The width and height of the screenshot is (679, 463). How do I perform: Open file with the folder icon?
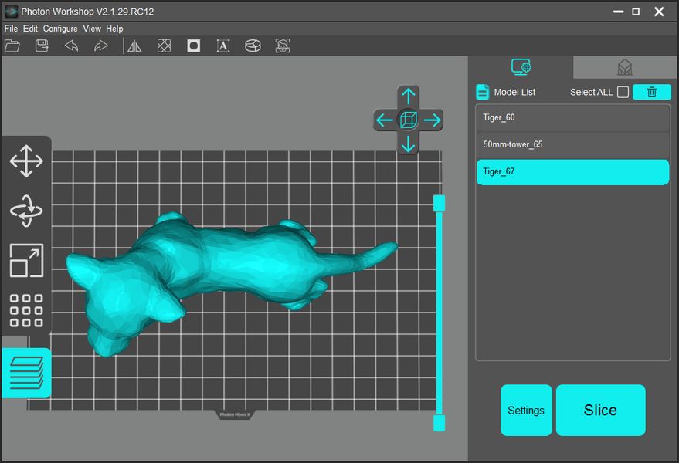[x=12, y=46]
